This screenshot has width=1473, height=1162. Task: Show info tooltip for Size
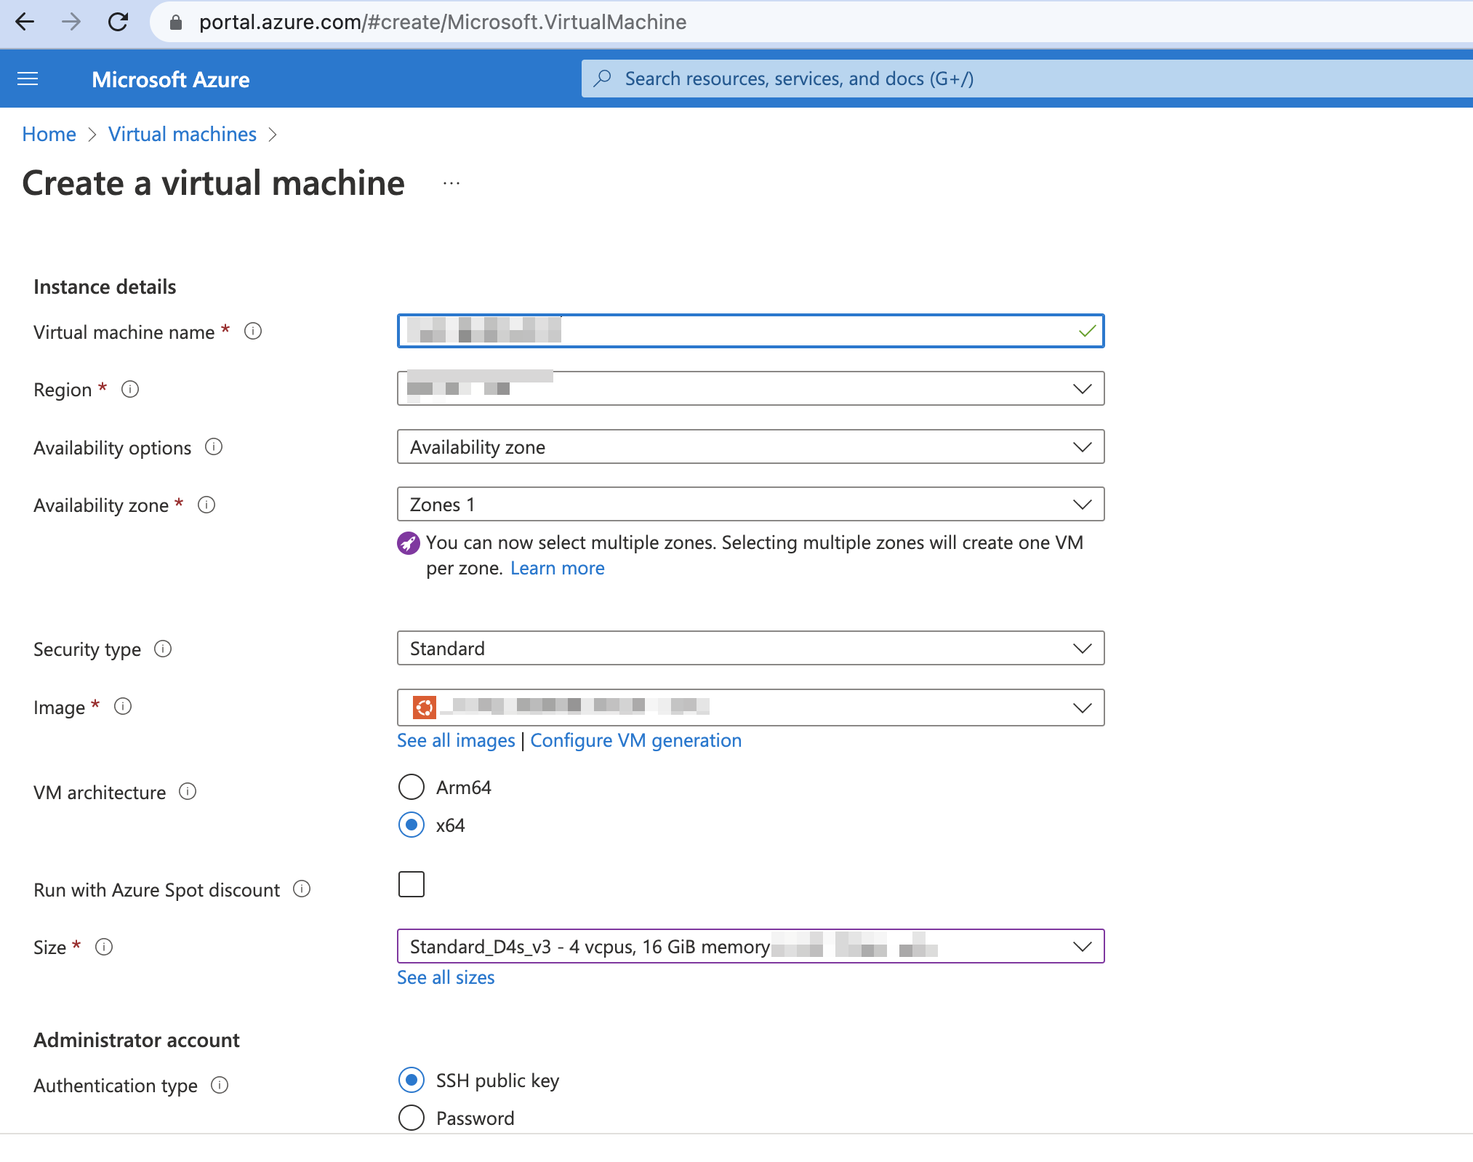coord(104,947)
